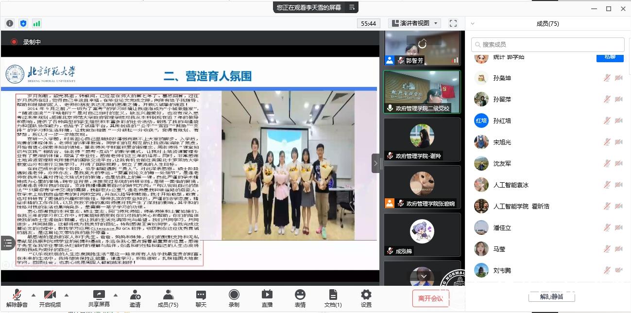Unmute microphone with 解除静音 in toolbar
Screen dimensions: 631x313
(17, 297)
